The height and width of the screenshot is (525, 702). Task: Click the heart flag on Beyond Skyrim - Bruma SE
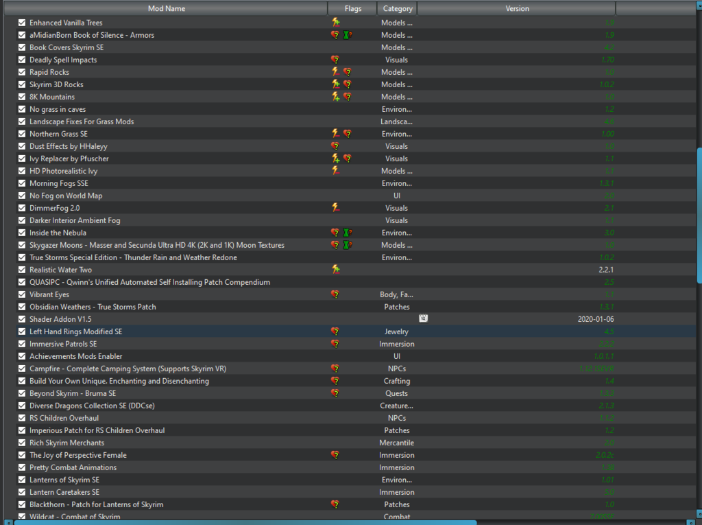335,393
